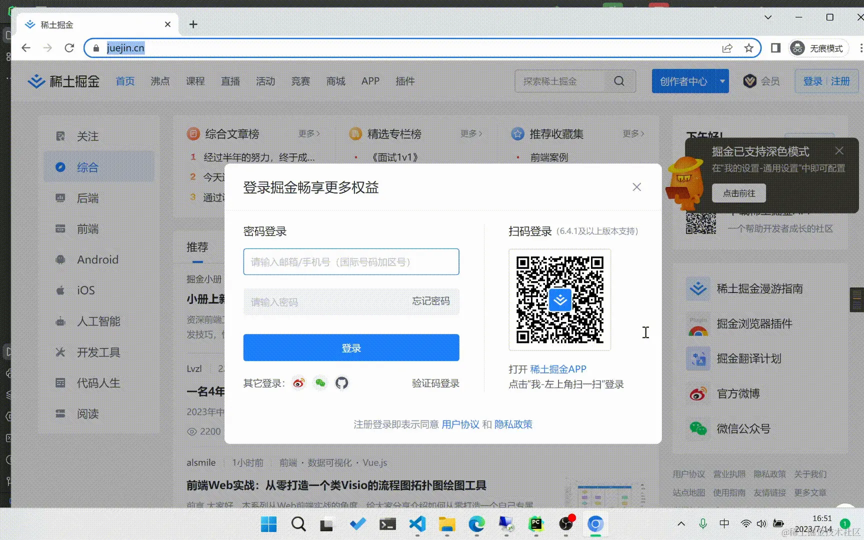Open Visual Studio Code from the taskbar
The image size is (864, 540).
point(417,524)
